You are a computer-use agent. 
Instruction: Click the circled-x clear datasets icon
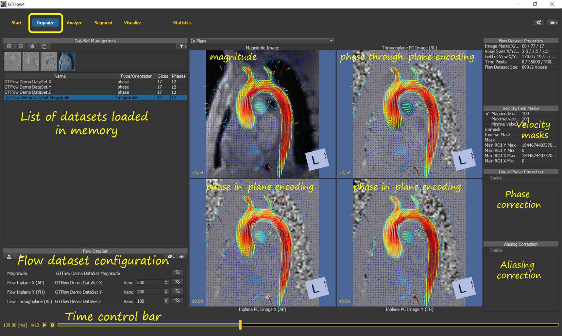[32, 46]
